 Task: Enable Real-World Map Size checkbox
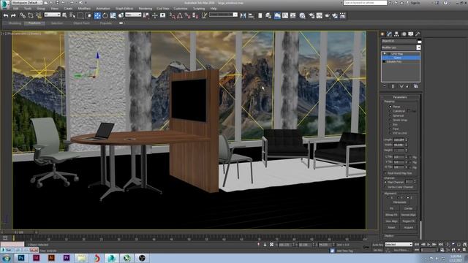[385, 173]
